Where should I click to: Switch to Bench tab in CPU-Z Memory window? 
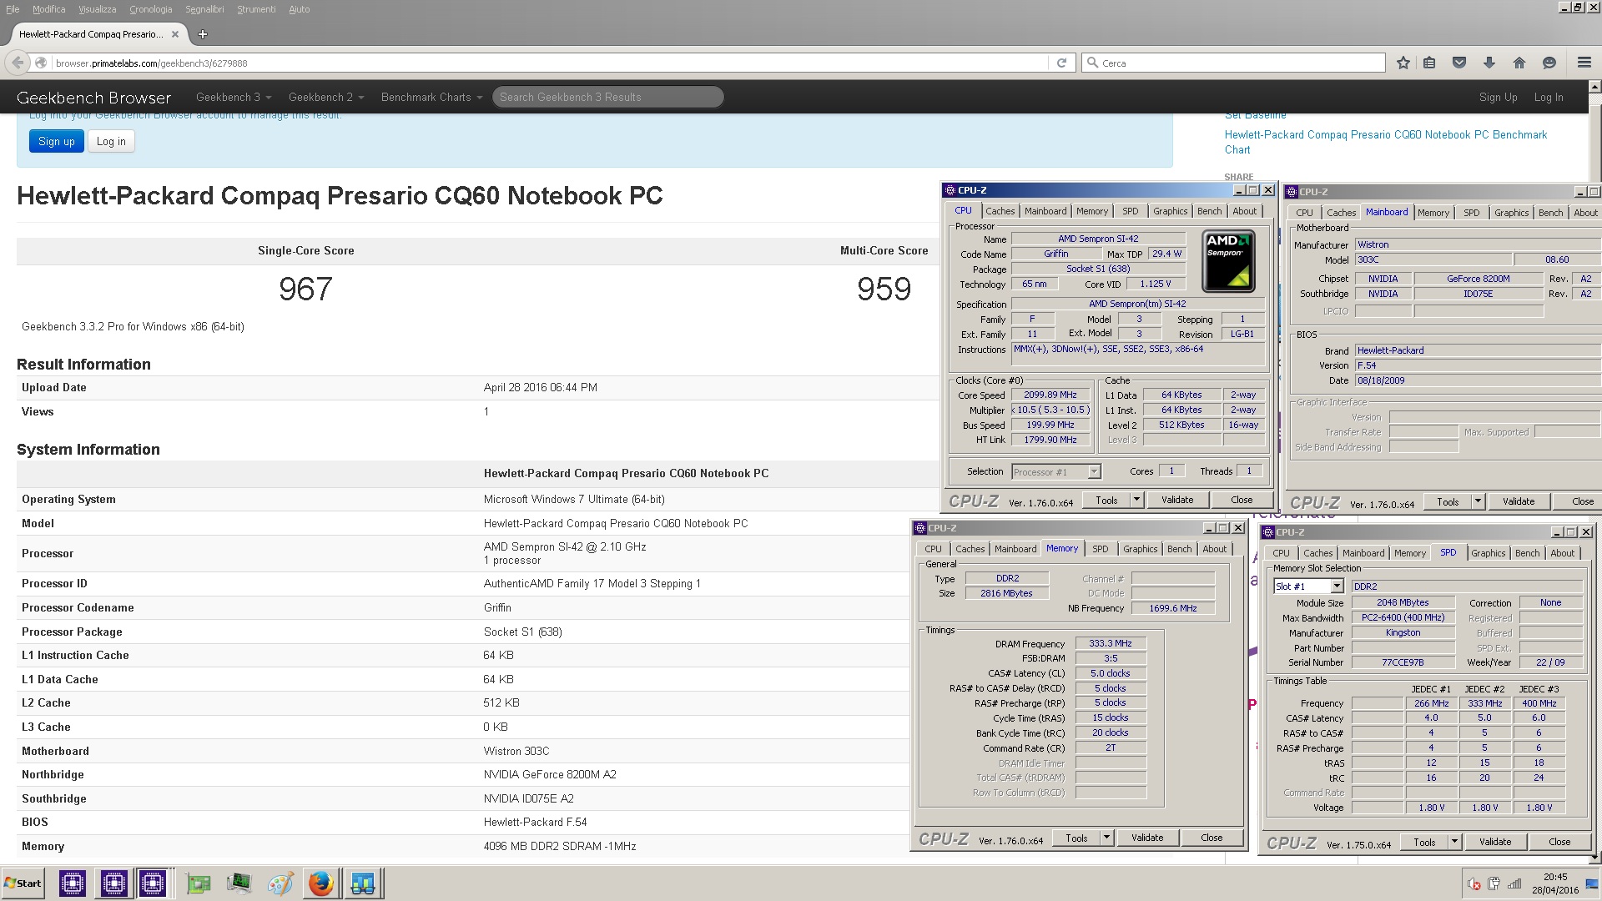[1179, 549]
